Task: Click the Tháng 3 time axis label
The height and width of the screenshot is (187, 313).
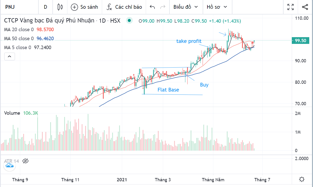Action: click(x=163, y=180)
